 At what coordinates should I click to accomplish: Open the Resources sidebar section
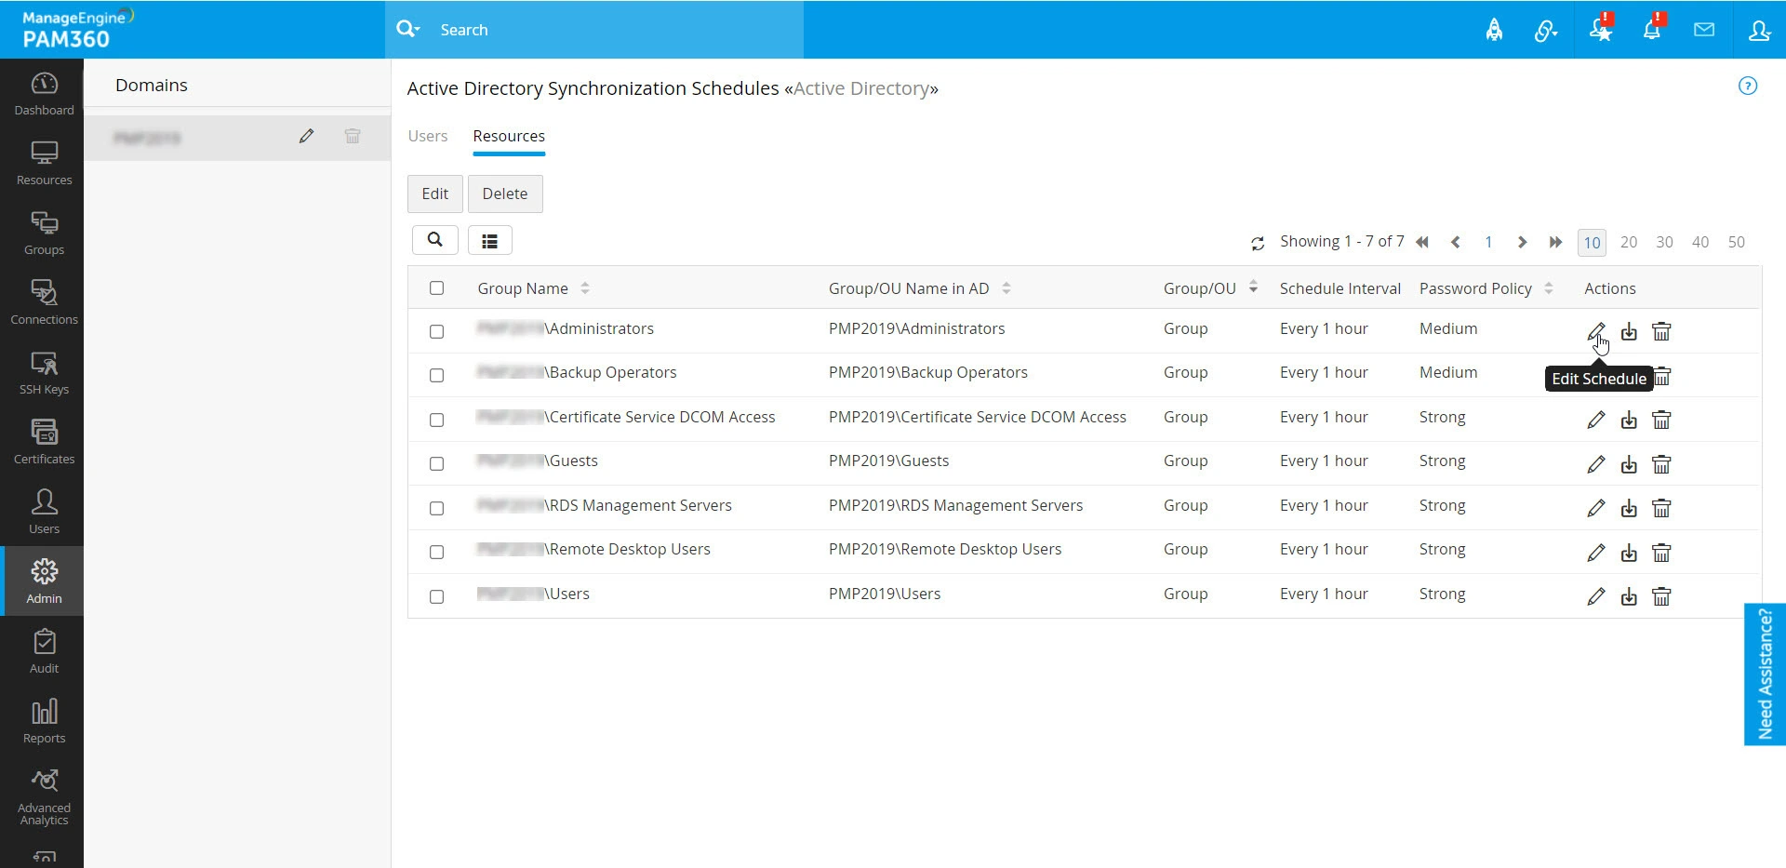[x=43, y=163]
